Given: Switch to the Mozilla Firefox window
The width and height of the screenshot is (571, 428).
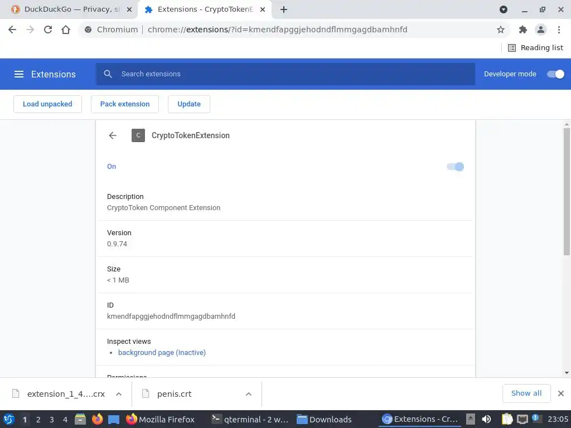Looking at the screenshot, I should [160, 419].
